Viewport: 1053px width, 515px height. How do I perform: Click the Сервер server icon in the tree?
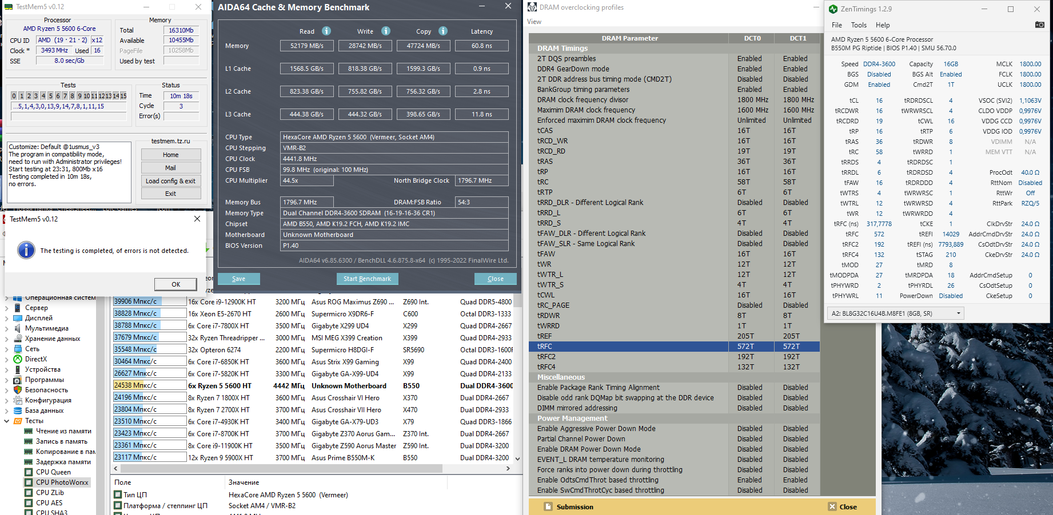[18, 308]
